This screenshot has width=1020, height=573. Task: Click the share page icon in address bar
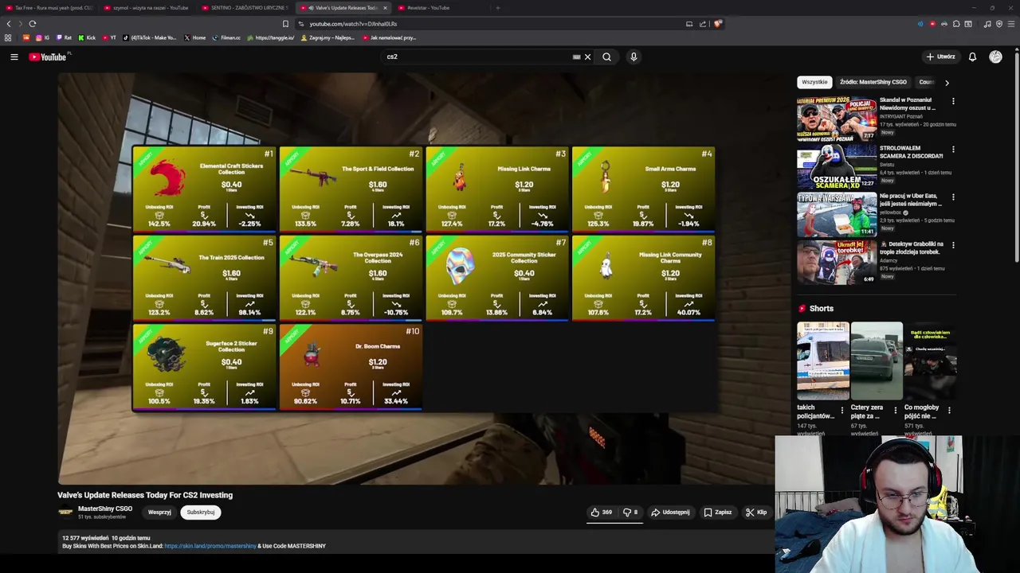(703, 24)
